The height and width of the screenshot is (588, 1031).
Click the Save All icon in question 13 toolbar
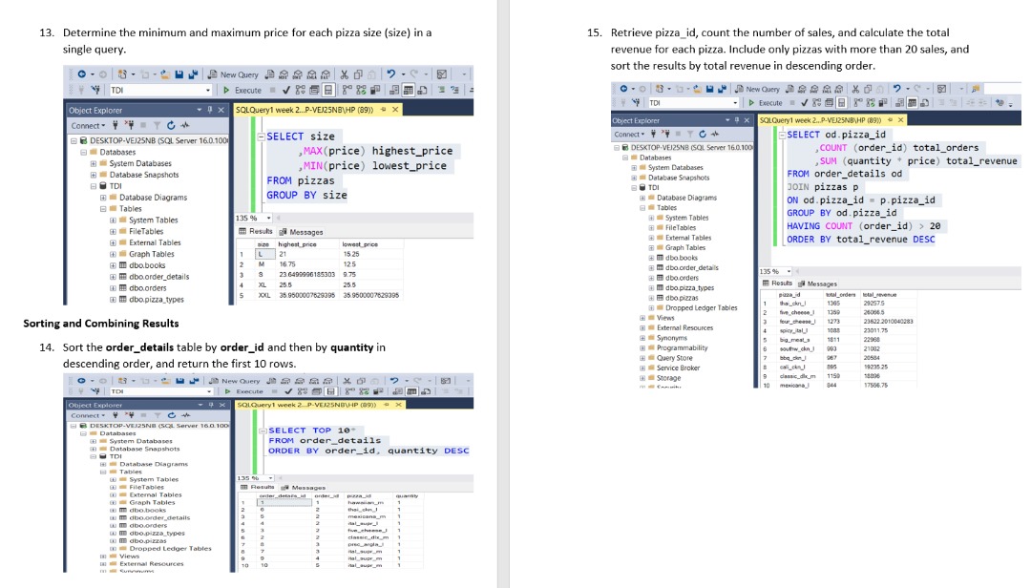pos(193,74)
